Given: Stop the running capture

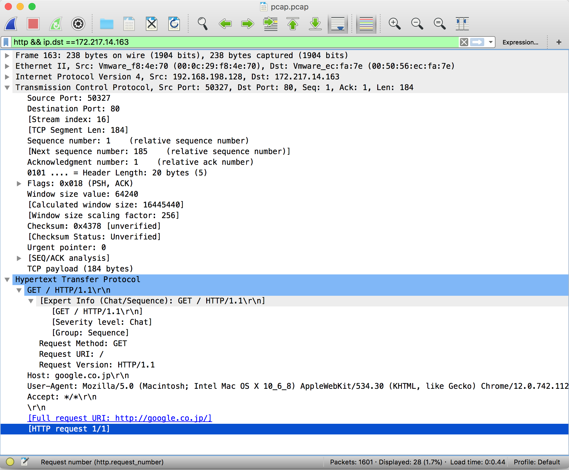Looking at the screenshot, I should [33, 24].
